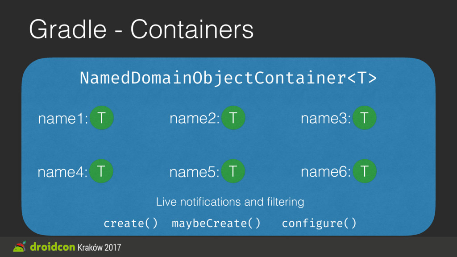
Task: Select the maybeCreate() method text
Action: [216, 223]
